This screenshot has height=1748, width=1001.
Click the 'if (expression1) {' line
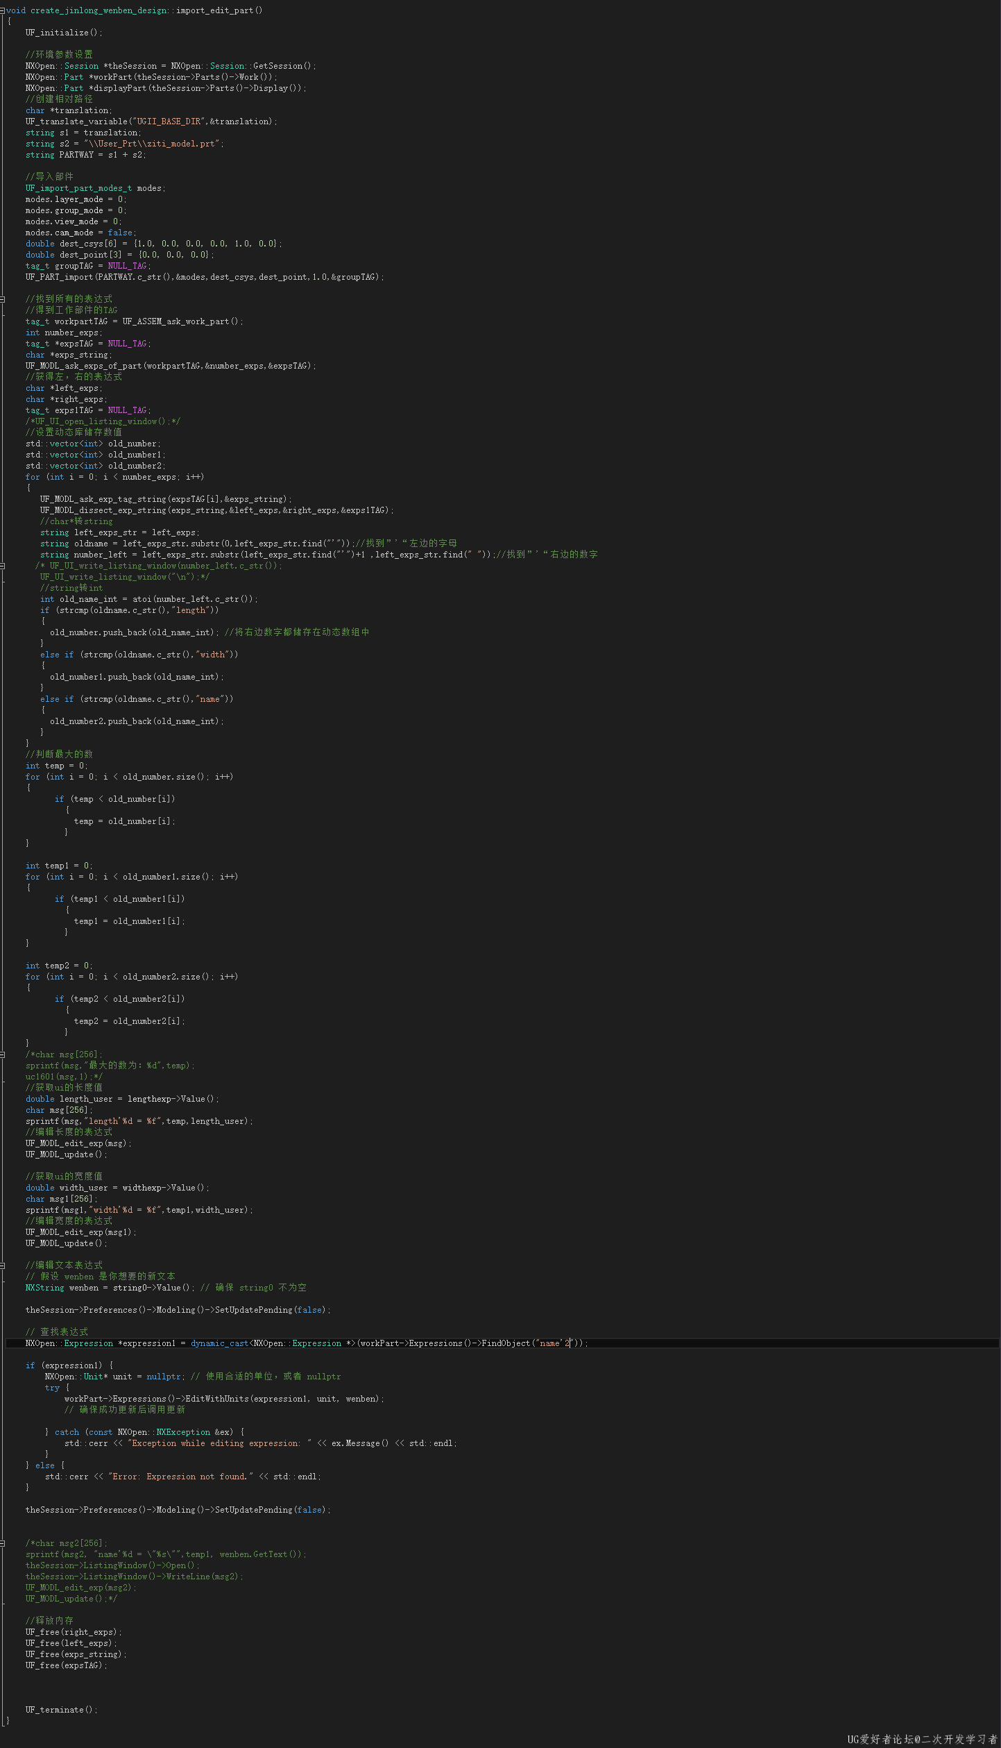pyautogui.click(x=69, y=1365)
